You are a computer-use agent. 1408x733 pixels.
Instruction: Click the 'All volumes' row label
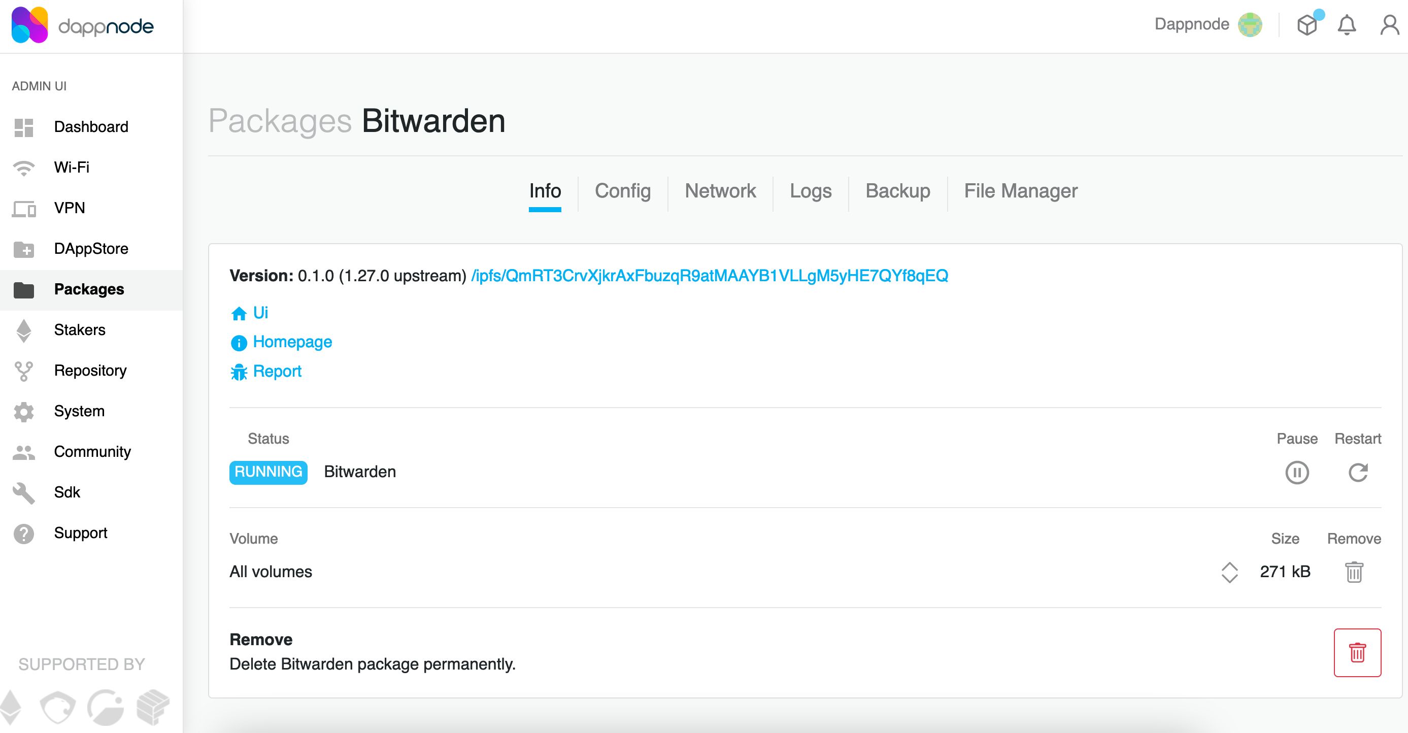point(271,572)
